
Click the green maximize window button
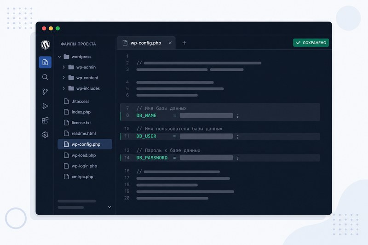pyautogui.click(x=58, y=28)
